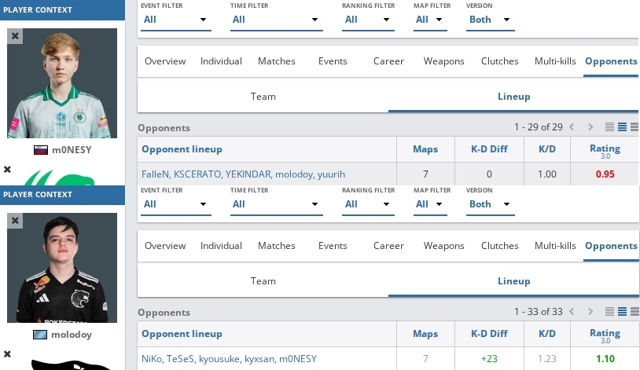Image resolution: width=640 pixels, height=370 pixels.
Task: Open Version dropdown in m0NESY panel
Action: 490,20
